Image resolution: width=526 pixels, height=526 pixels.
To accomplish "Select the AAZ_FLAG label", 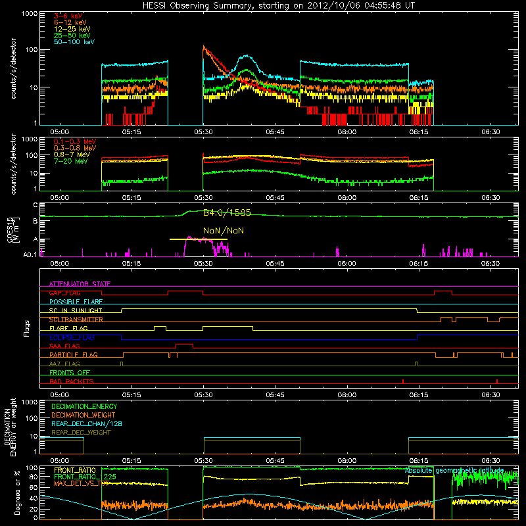I will pyautogui.click(x=64, y=364).
